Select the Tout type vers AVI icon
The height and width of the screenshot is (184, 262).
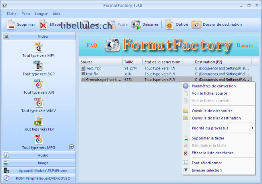click(x=39, y=84)
